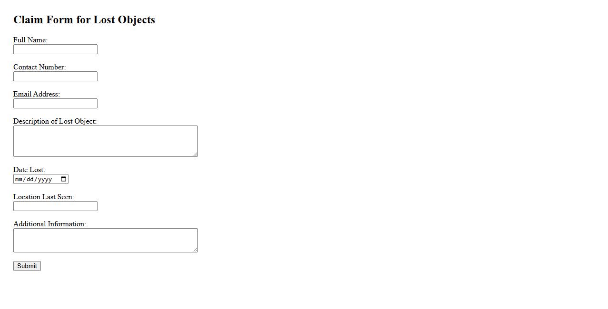Viewport: 608px width, 309px height.
Task: Click inside Description of Lost Object textarea
Action: (x=105, y=141)
